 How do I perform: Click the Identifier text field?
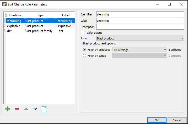click(140, 14)
